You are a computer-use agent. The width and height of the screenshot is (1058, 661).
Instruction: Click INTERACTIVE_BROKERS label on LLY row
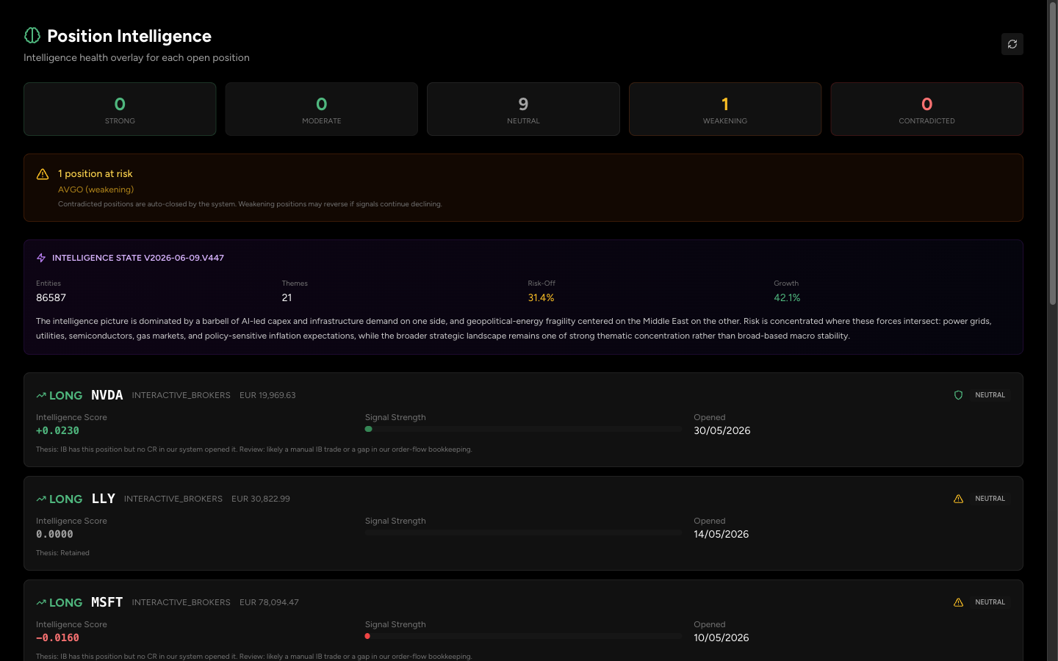[173, 499]
